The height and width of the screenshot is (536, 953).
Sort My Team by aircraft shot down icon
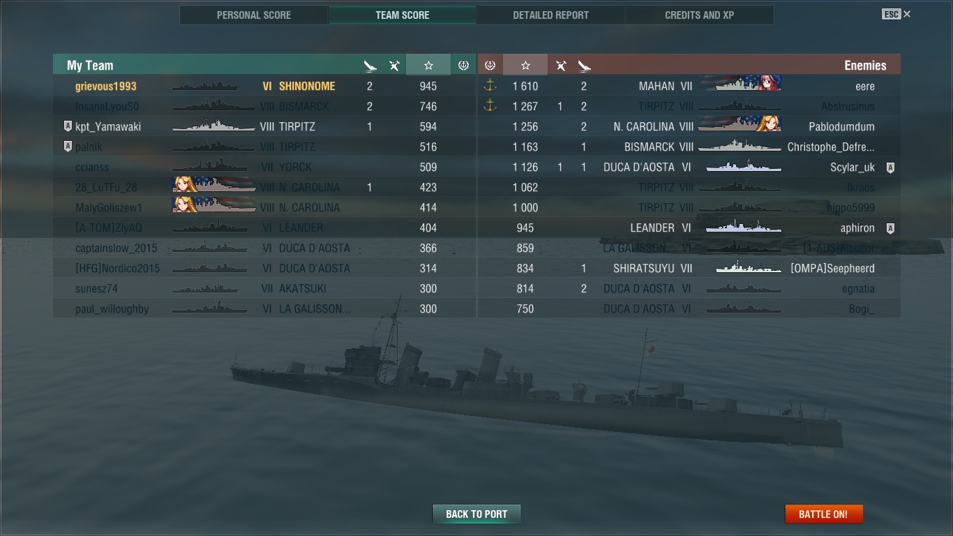[x=394, y=66]
